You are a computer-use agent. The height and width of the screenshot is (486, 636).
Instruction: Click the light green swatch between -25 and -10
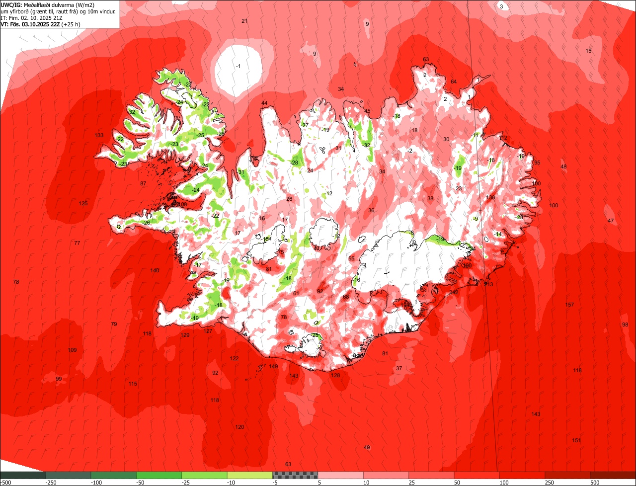point(204,475)
